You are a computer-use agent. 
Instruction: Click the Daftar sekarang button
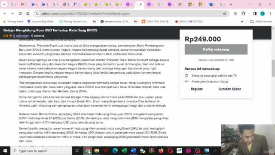216,50
